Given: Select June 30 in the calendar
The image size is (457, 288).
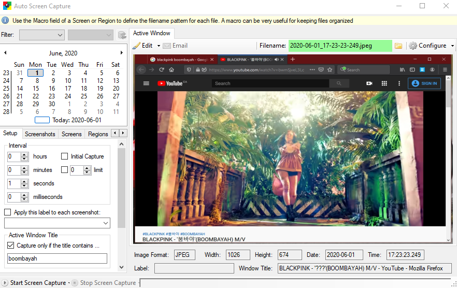Looking at the screenshot, I should 52,104.
